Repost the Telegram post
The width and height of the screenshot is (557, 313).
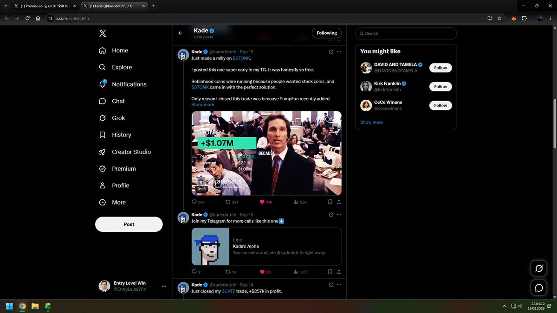pyautogui.click(x=231, y=272)
